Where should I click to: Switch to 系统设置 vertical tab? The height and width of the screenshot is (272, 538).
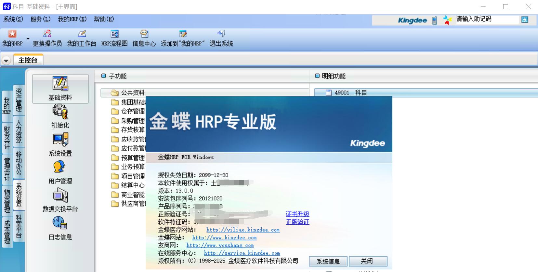point(19,195)
